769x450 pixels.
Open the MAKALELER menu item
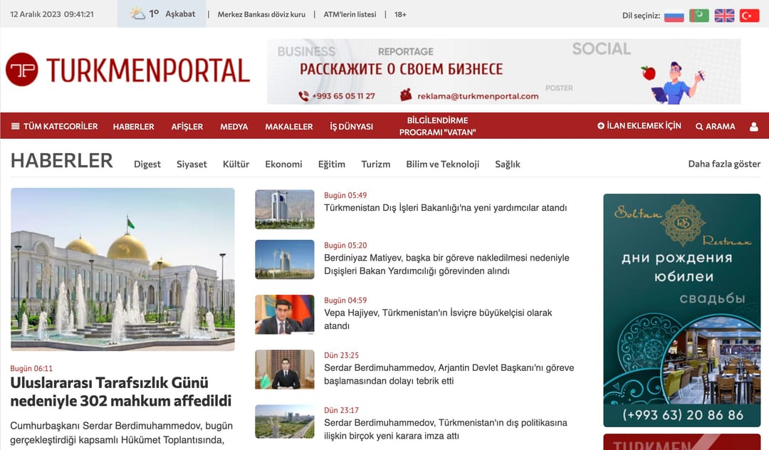[x=289, y=126]
